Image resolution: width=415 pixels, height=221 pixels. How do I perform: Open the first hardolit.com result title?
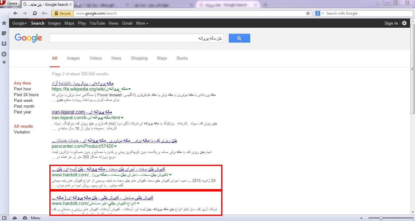[108, 169]
